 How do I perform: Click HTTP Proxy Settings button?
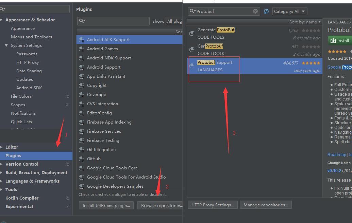[213, 205]
